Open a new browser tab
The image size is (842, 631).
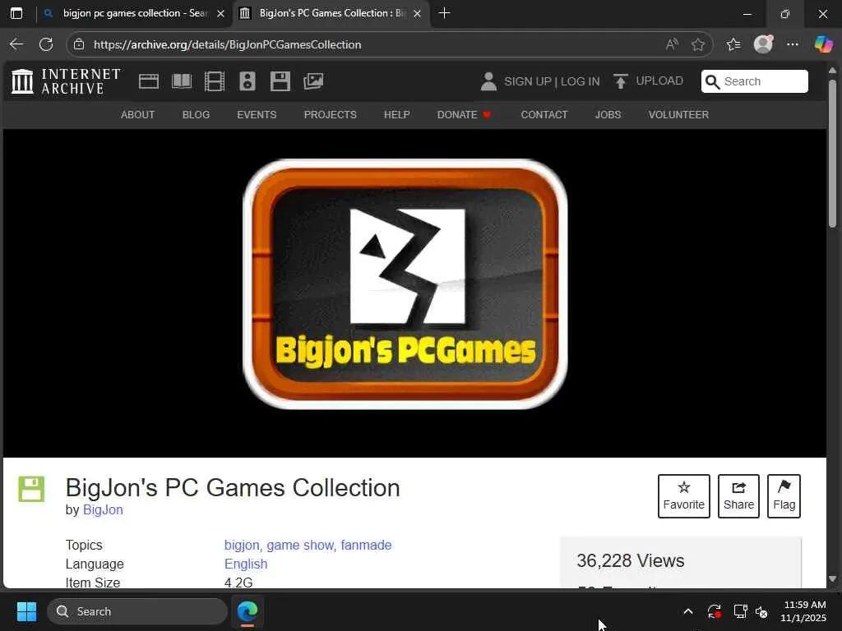(444, 13)
